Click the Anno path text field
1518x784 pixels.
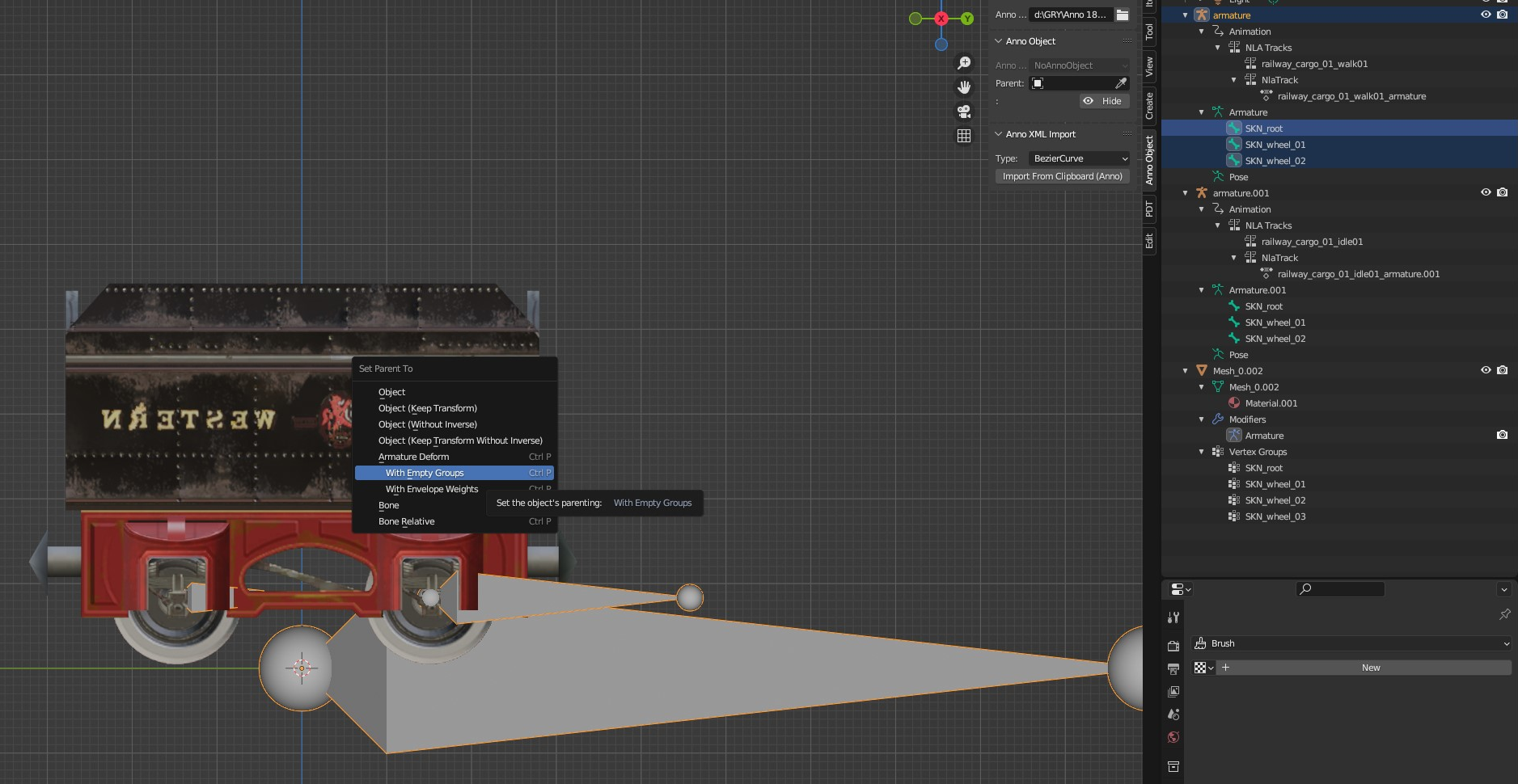[1070, 15]
